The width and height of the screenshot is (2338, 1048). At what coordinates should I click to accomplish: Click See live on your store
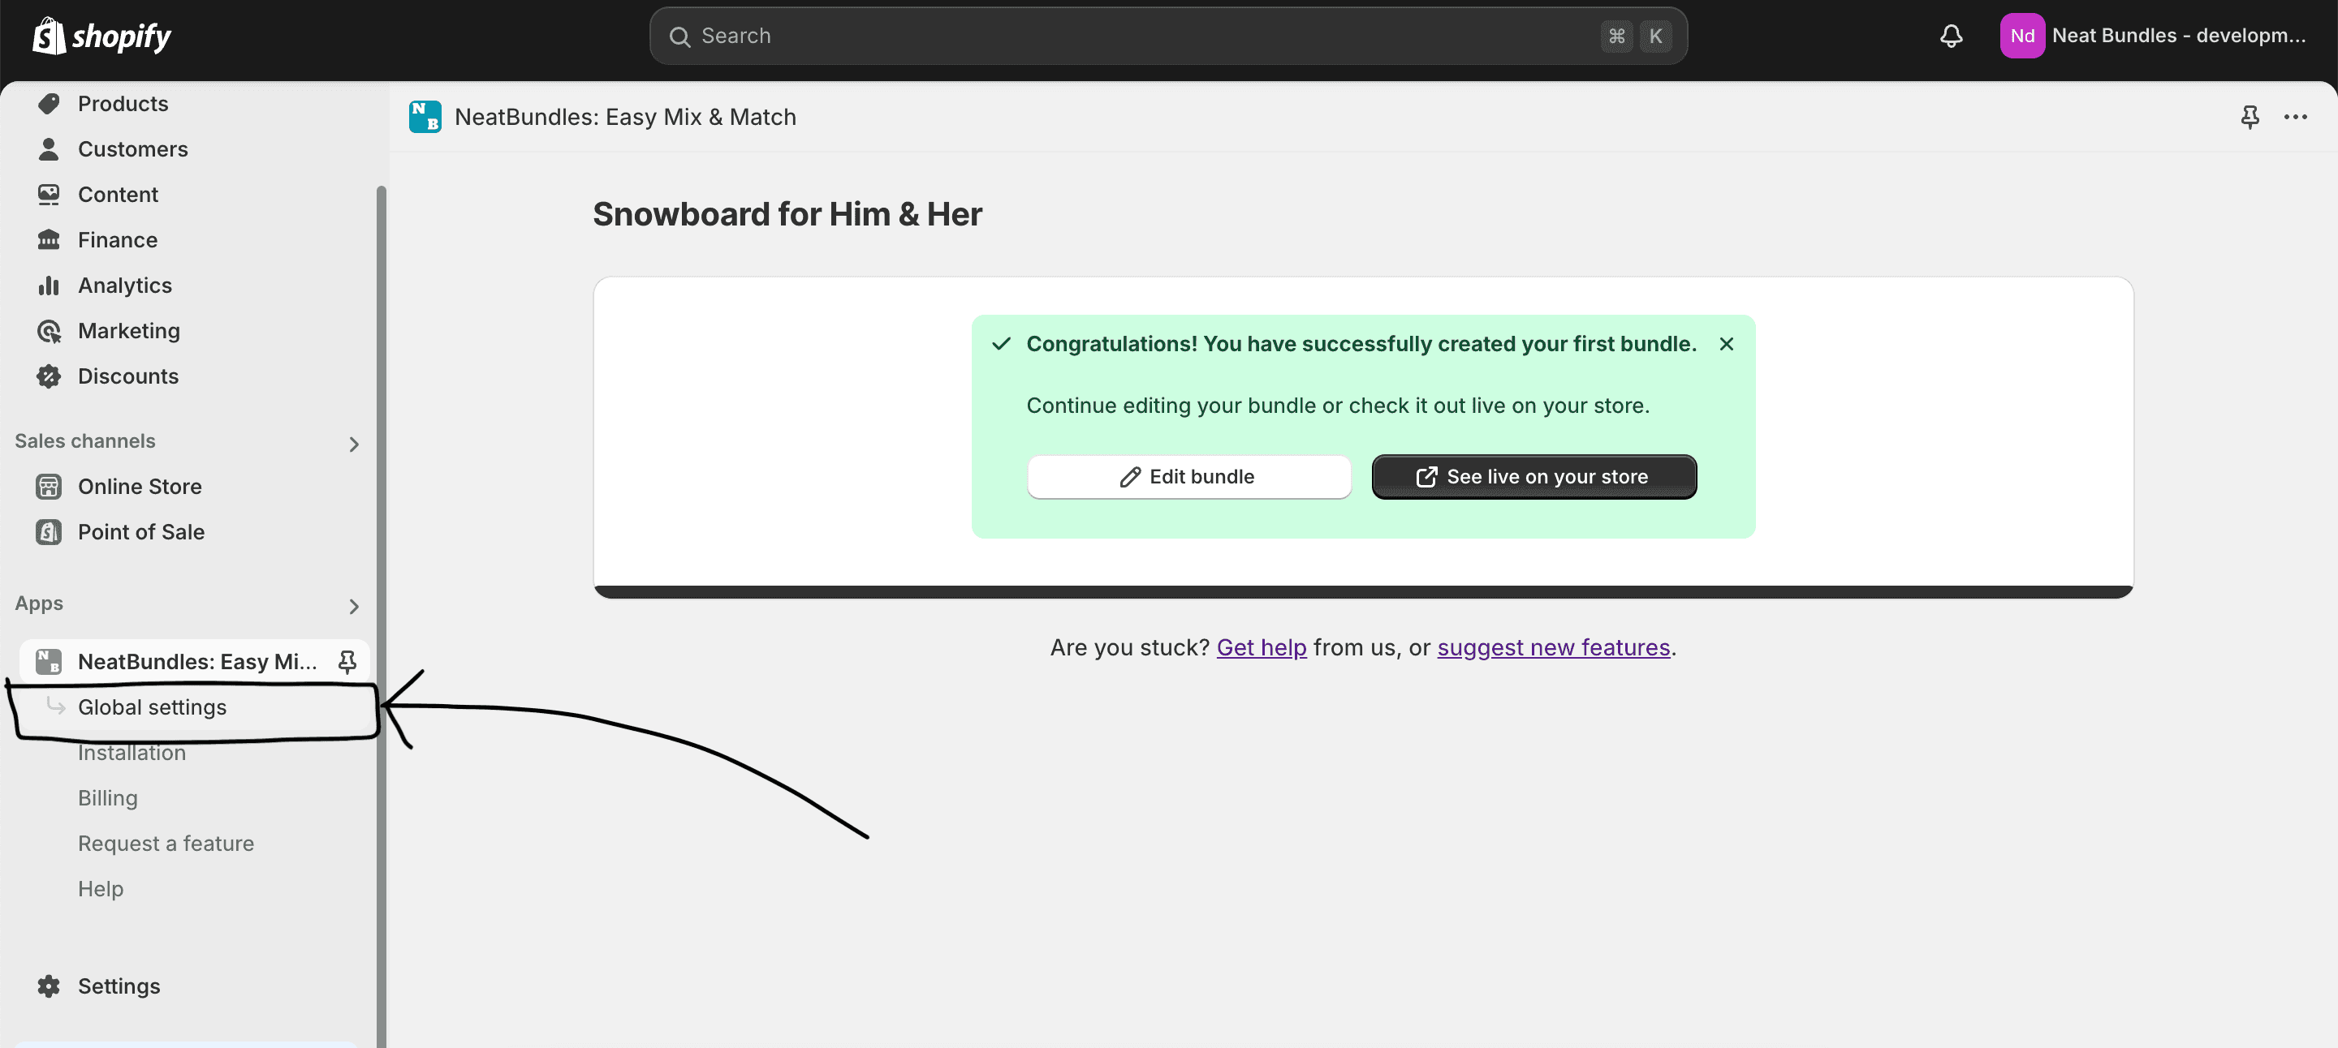pos(1533,477)
